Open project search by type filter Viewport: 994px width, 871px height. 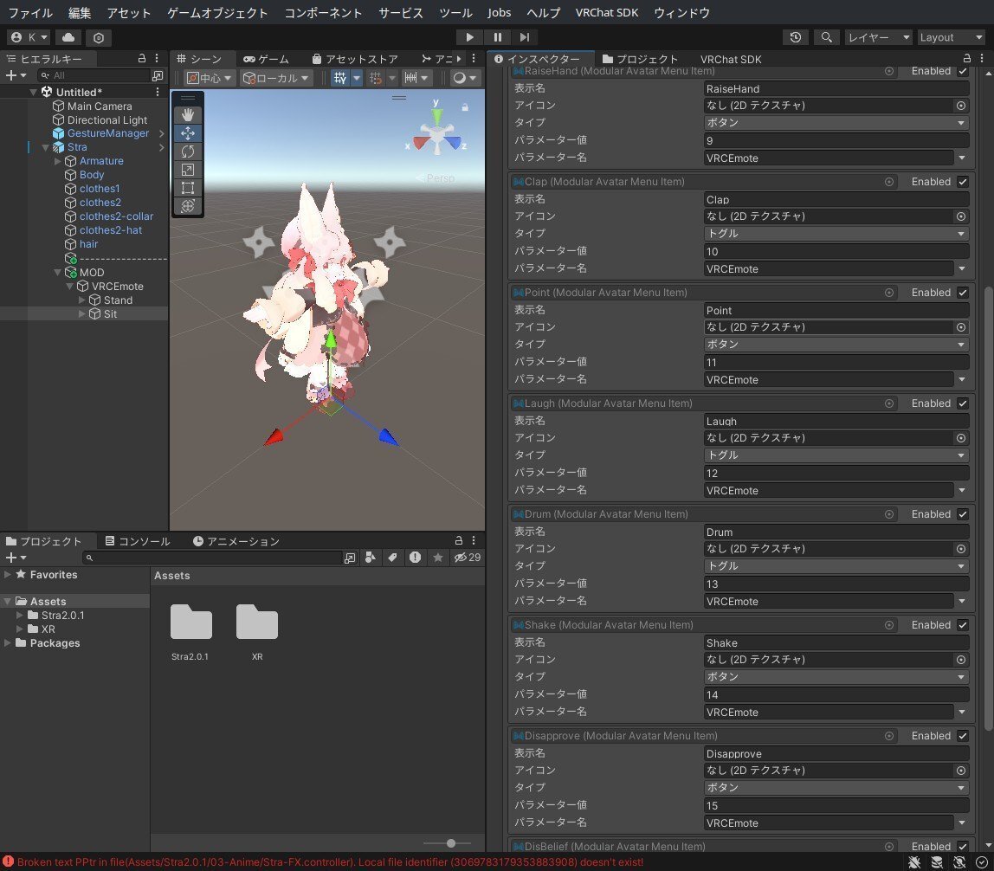coord(371,558)
